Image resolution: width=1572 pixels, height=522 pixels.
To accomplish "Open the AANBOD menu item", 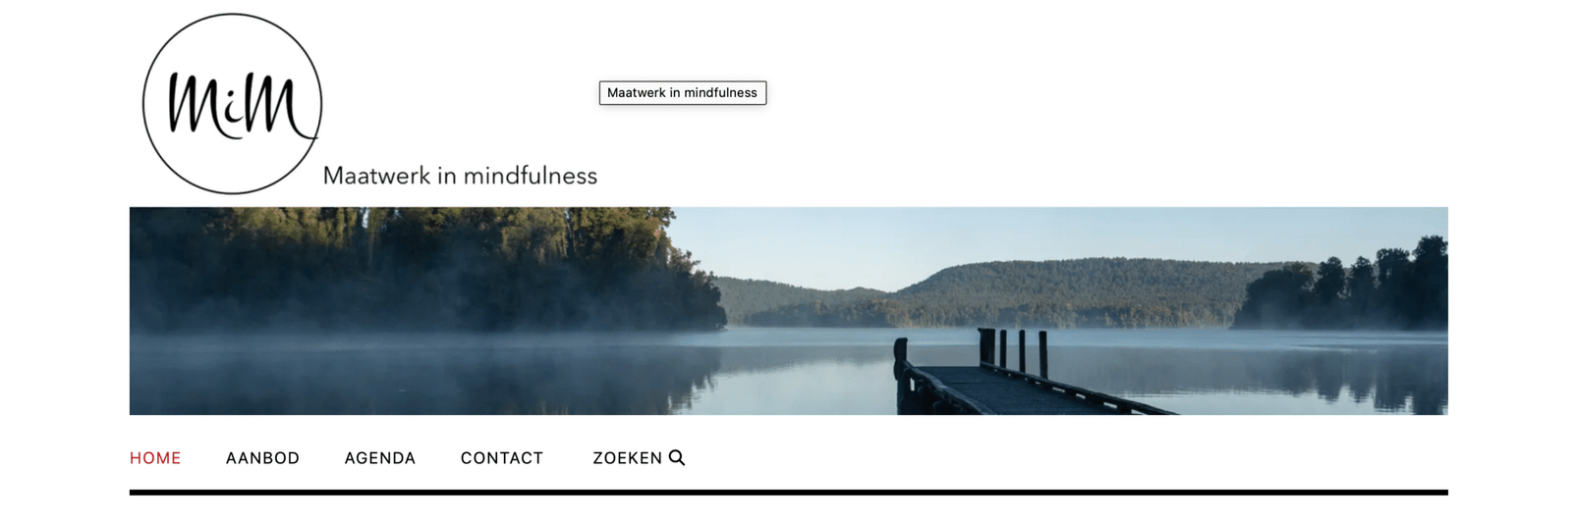I will pyautogui.click(x=262, y=458).
